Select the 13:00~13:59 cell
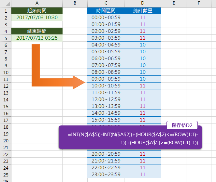The width and height of the screenshot is (216, 182). pyautogui.click(x=106, y=106)
